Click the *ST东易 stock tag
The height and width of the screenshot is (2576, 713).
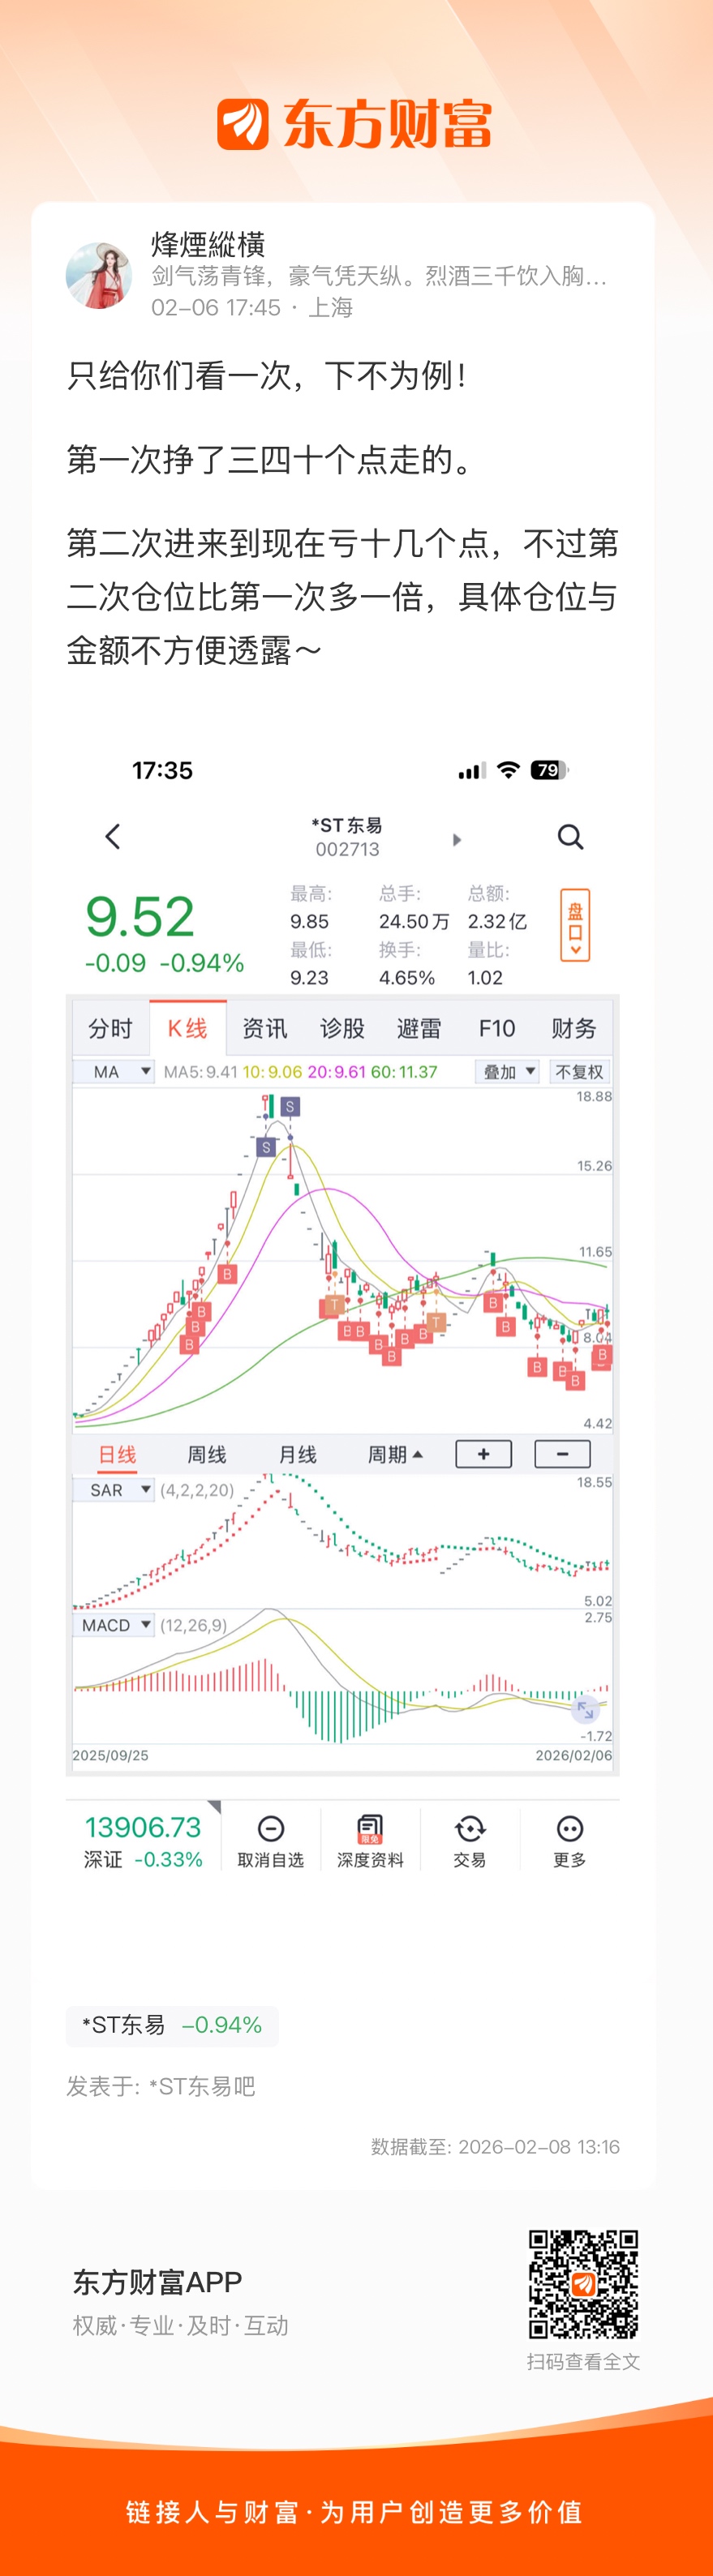click(172, 2025)
